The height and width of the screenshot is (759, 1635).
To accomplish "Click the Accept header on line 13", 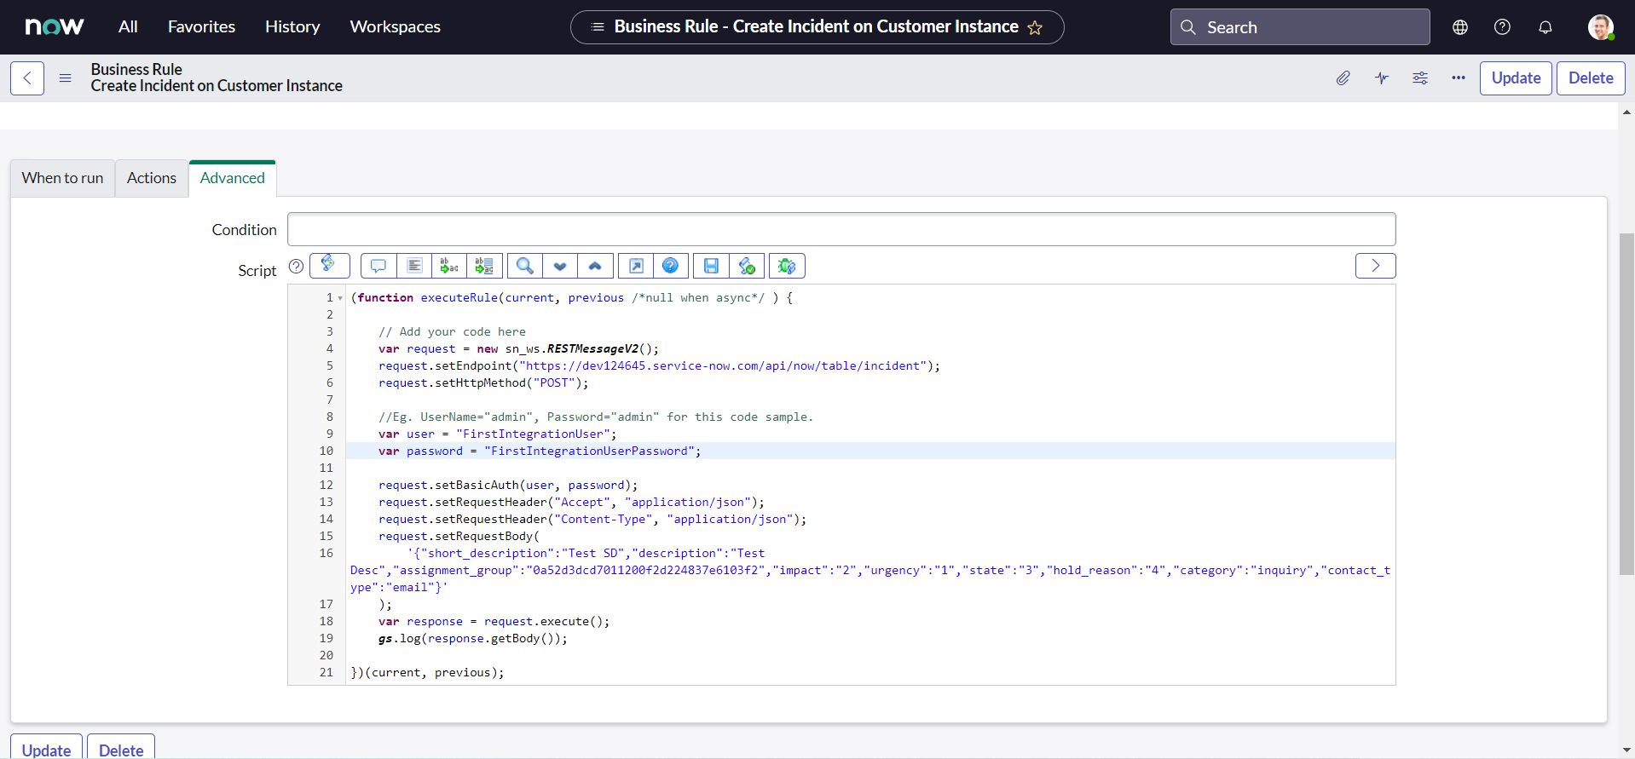I will 571,503.
